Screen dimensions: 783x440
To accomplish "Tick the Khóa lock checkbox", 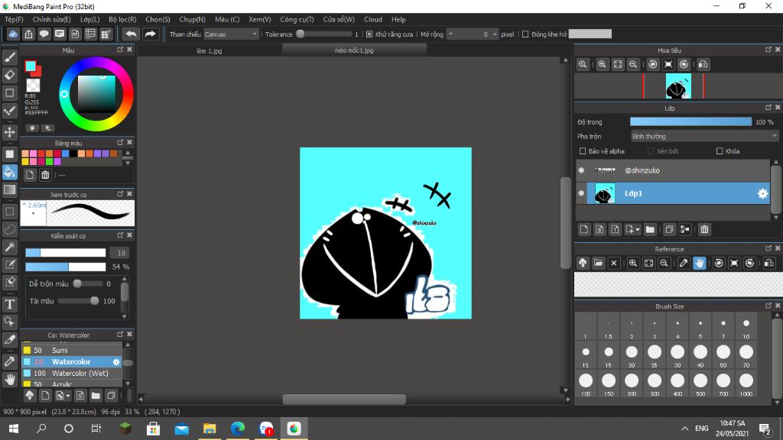I will tap(719, 151).
